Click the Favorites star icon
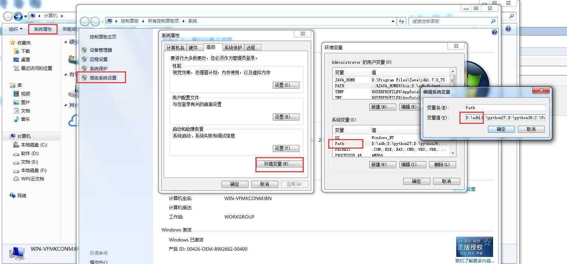Viewport: 567px width, 264px height. [12, 43]
